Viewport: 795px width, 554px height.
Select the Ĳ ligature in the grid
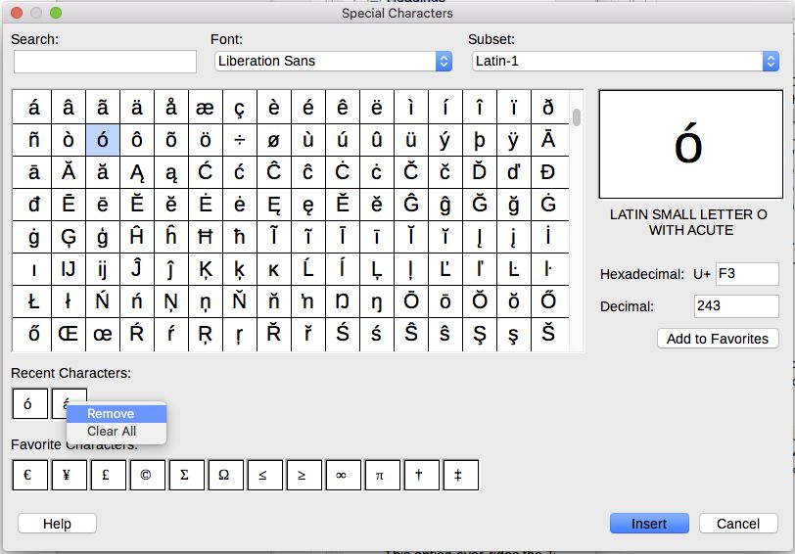(69, 269)
